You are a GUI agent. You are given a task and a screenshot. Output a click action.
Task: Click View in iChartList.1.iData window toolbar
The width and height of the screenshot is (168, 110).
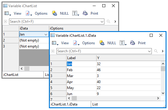65,43
